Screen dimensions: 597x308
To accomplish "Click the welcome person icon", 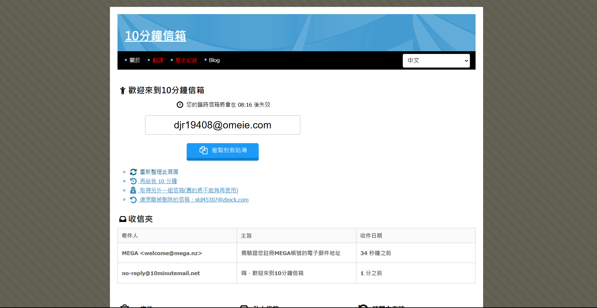I will (122, 91).
